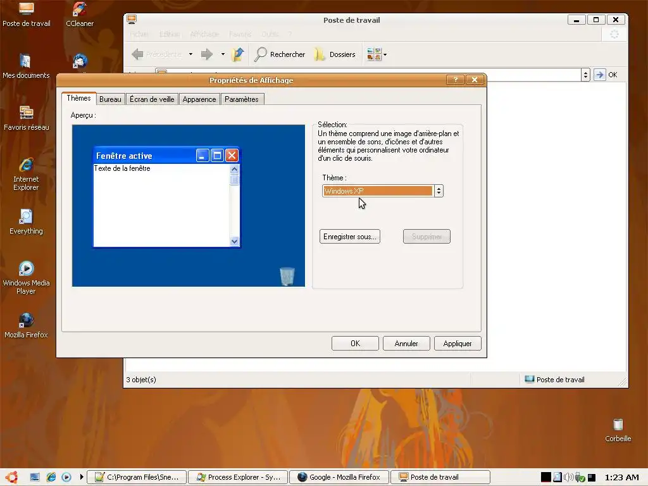This screenshot has height=486, width=648.
Task: Switch to the Écran de veille tab
Action: [x=152, y=99]
